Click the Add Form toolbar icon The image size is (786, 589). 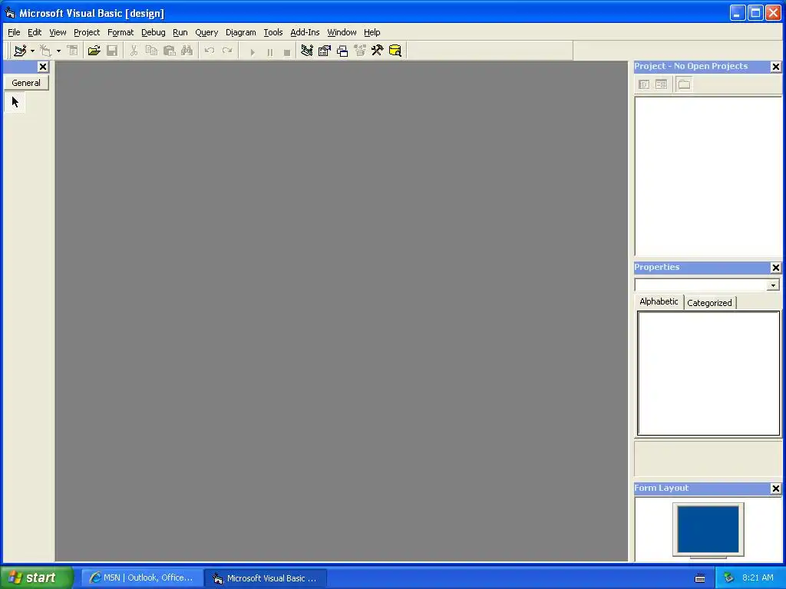pos(45,51)
